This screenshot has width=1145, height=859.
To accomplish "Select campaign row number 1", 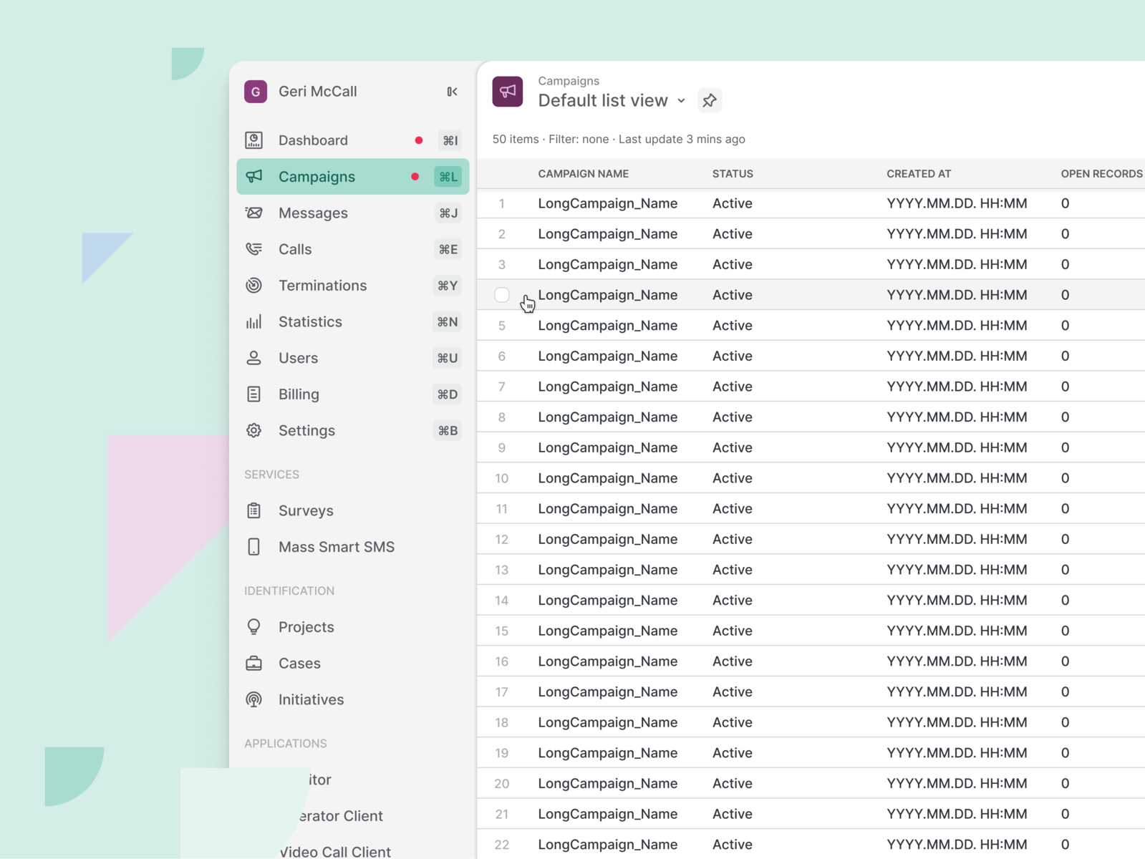I will coord(502,203).
